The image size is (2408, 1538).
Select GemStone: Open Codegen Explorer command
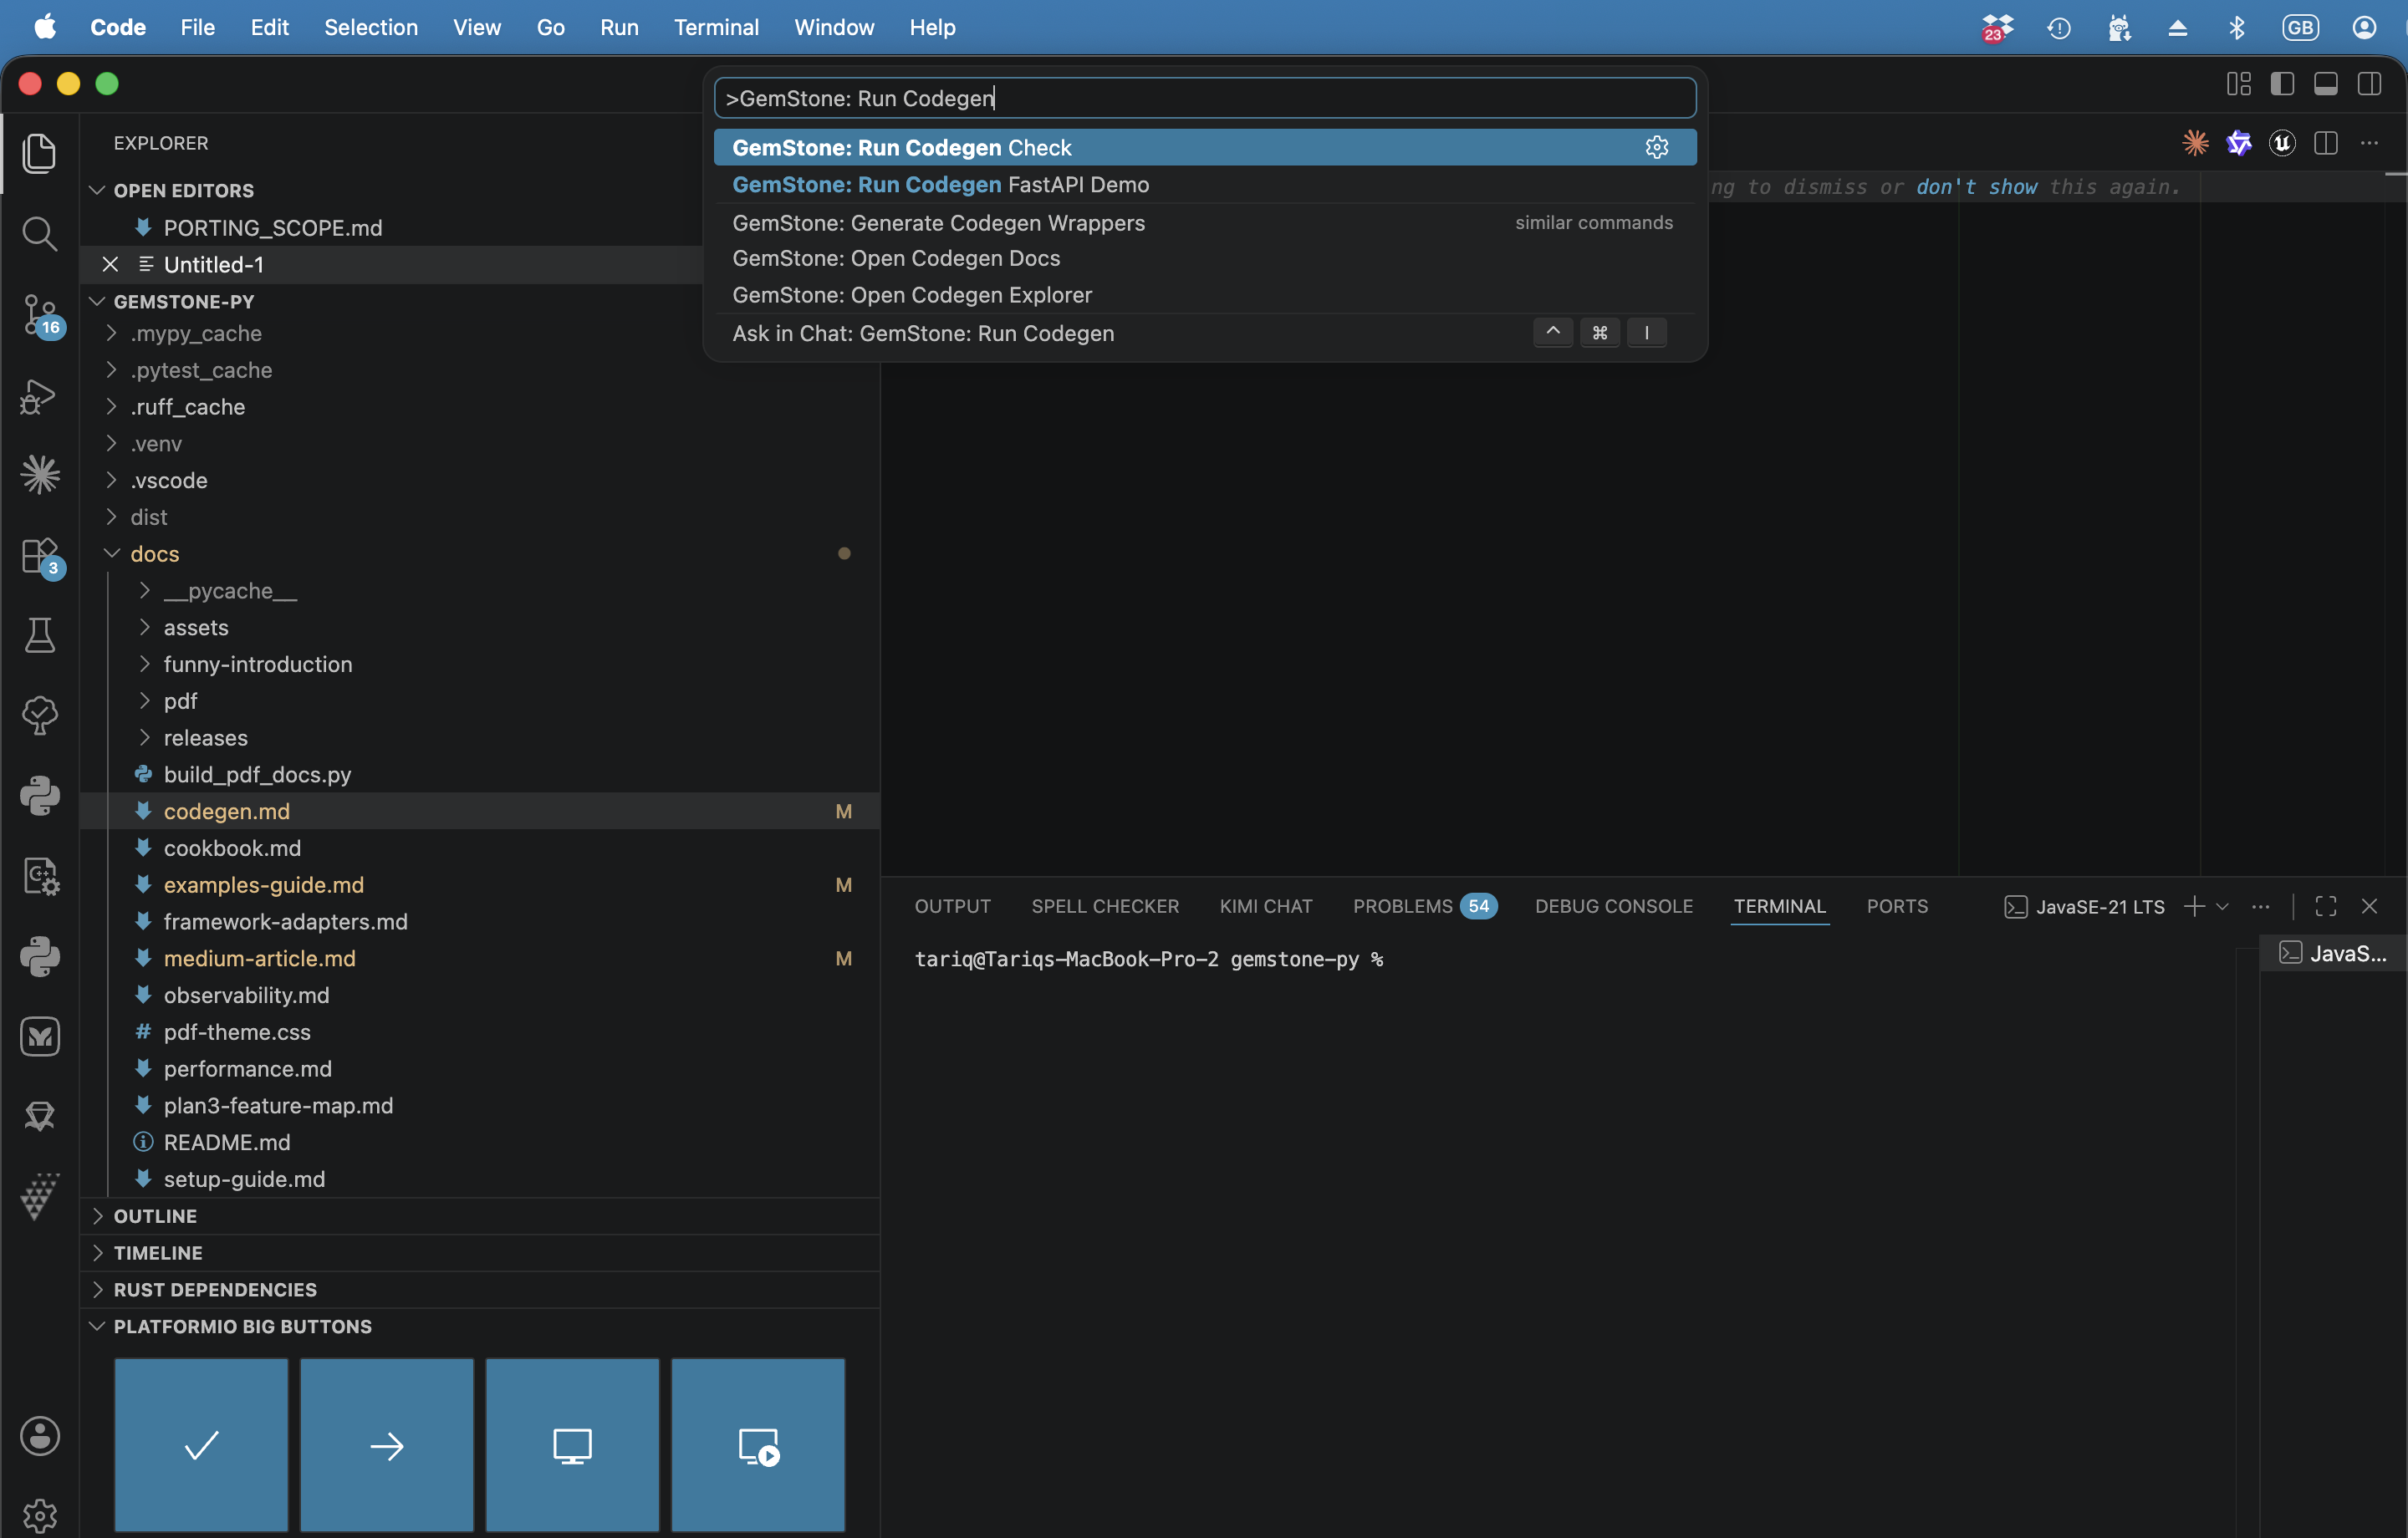[1204, 295]
